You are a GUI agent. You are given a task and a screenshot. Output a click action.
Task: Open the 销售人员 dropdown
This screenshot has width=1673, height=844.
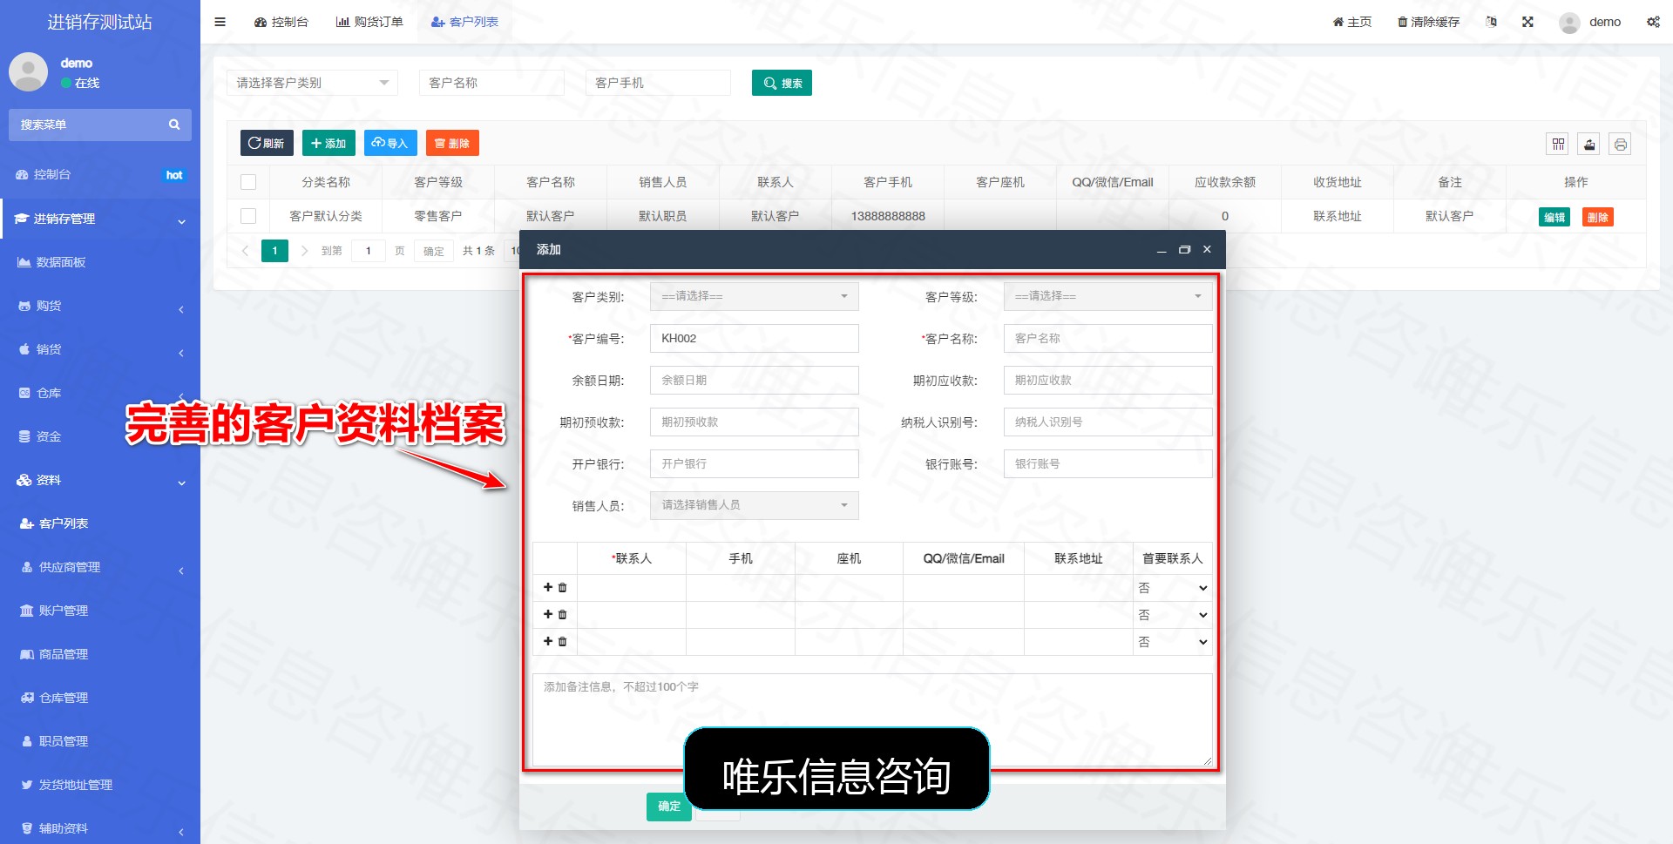click(x=754, y=505)
